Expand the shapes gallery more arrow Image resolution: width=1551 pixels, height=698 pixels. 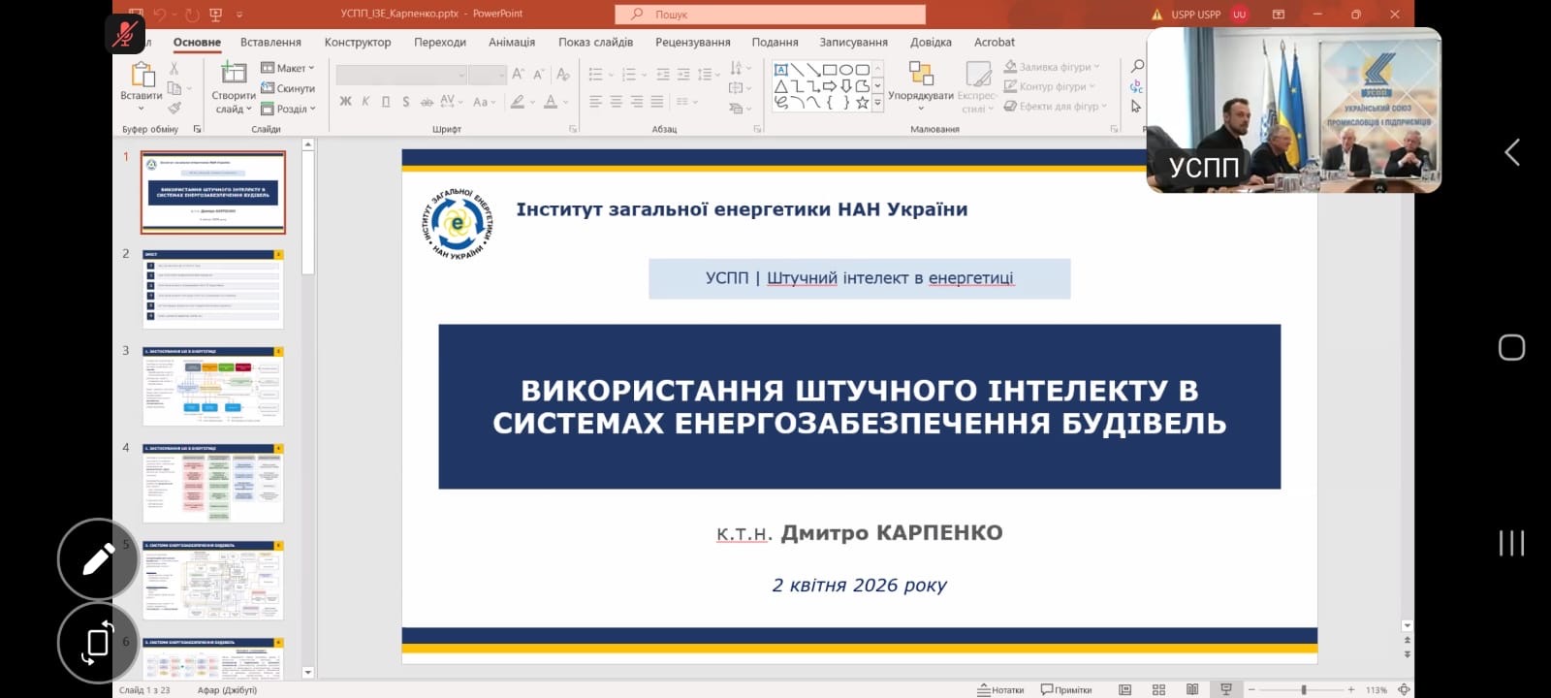pos(877,103)
